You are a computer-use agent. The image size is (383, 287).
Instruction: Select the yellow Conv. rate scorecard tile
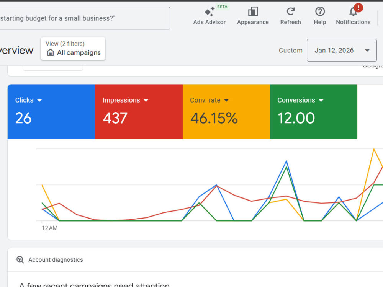coord(226,112)
